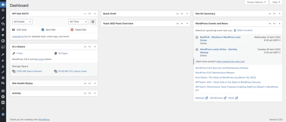
Task: Collapse the admin menu with play-circle icon
Action: click(3, 114)
